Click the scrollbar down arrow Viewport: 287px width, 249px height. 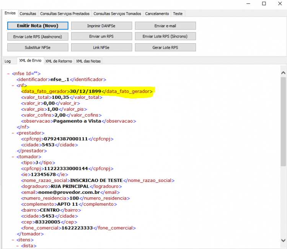coord(283,240)
